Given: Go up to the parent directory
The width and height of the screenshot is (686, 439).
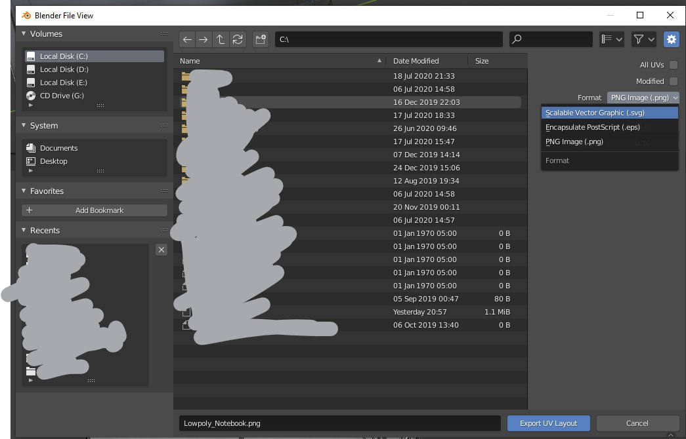Looking at the screenshot, I should [221, 39].
